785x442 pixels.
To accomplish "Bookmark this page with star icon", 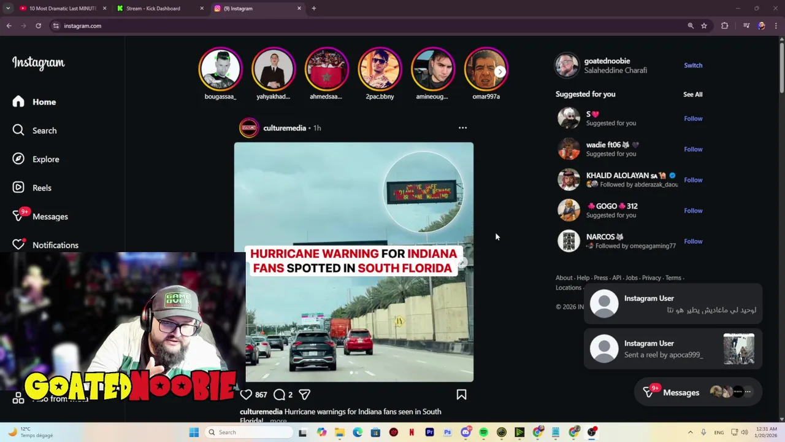I will coord(704,26).
